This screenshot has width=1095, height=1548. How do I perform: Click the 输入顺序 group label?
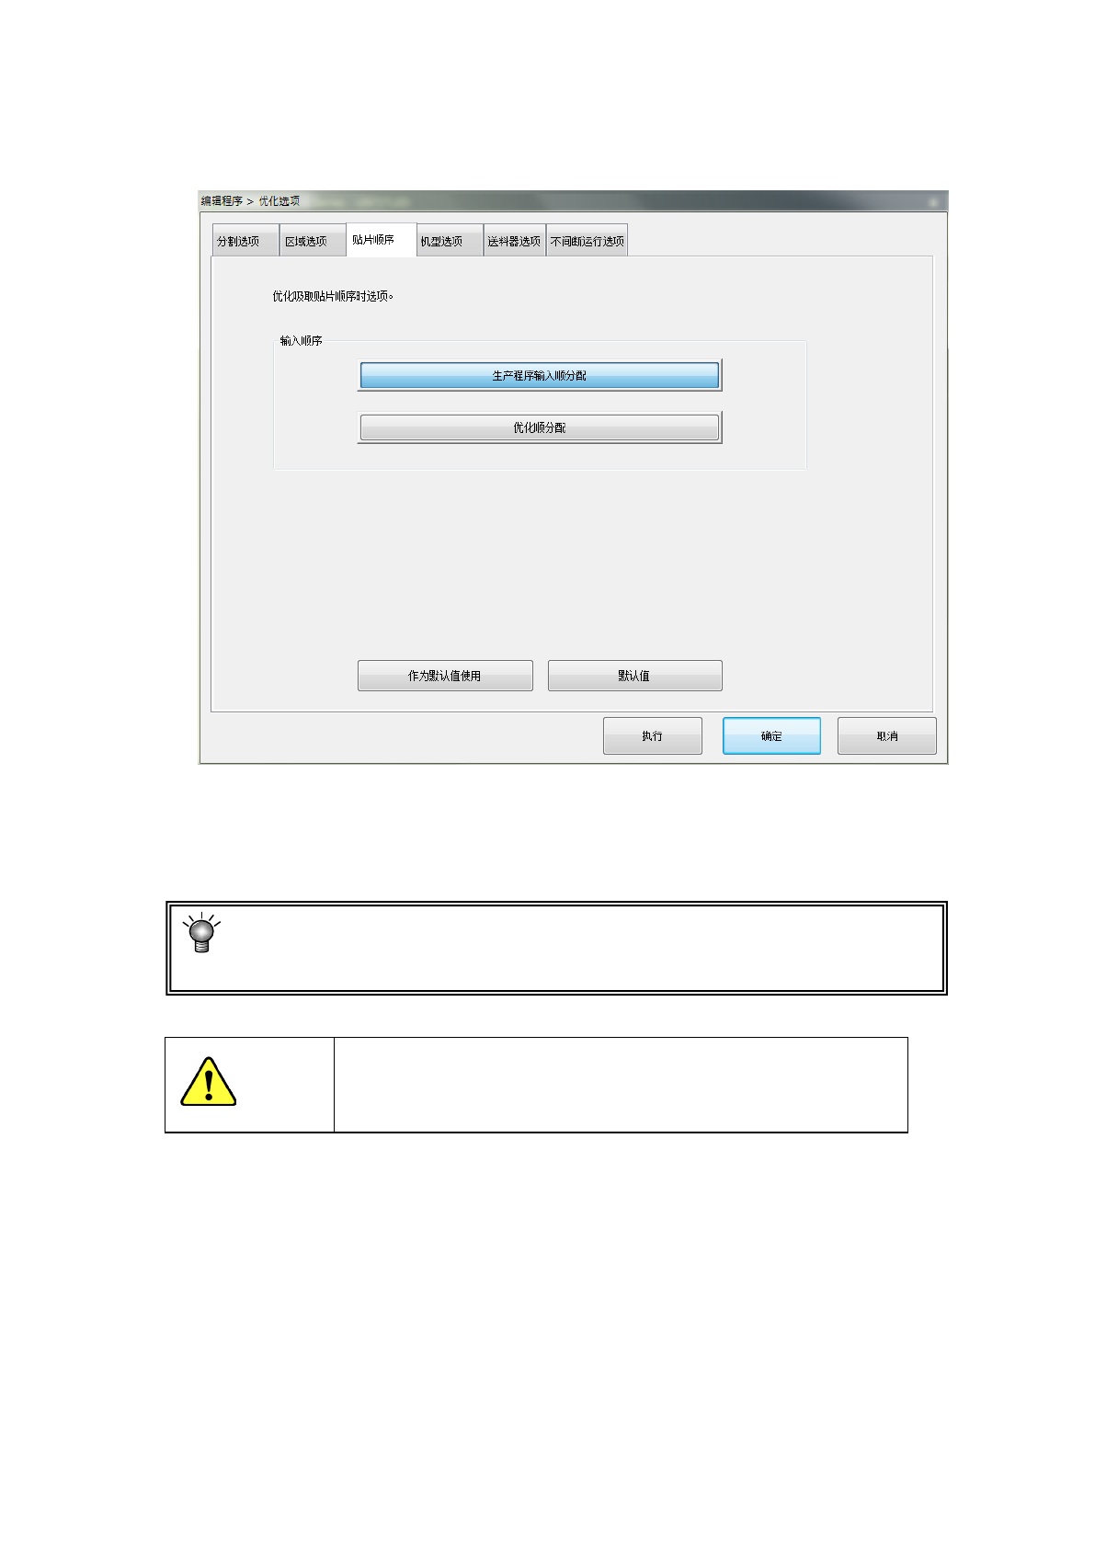301,341
